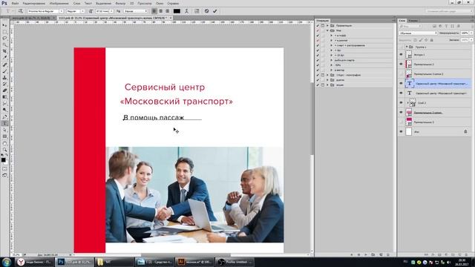Open the Изображение menu
This screenshot has height=267, width=475.
pyautogui.click(x=59, y=3)
